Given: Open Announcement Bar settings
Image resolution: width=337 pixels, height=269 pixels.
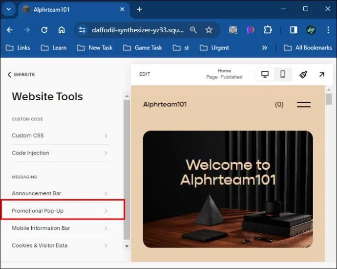Looking at the screenshot, I should [x=61, y=193].
